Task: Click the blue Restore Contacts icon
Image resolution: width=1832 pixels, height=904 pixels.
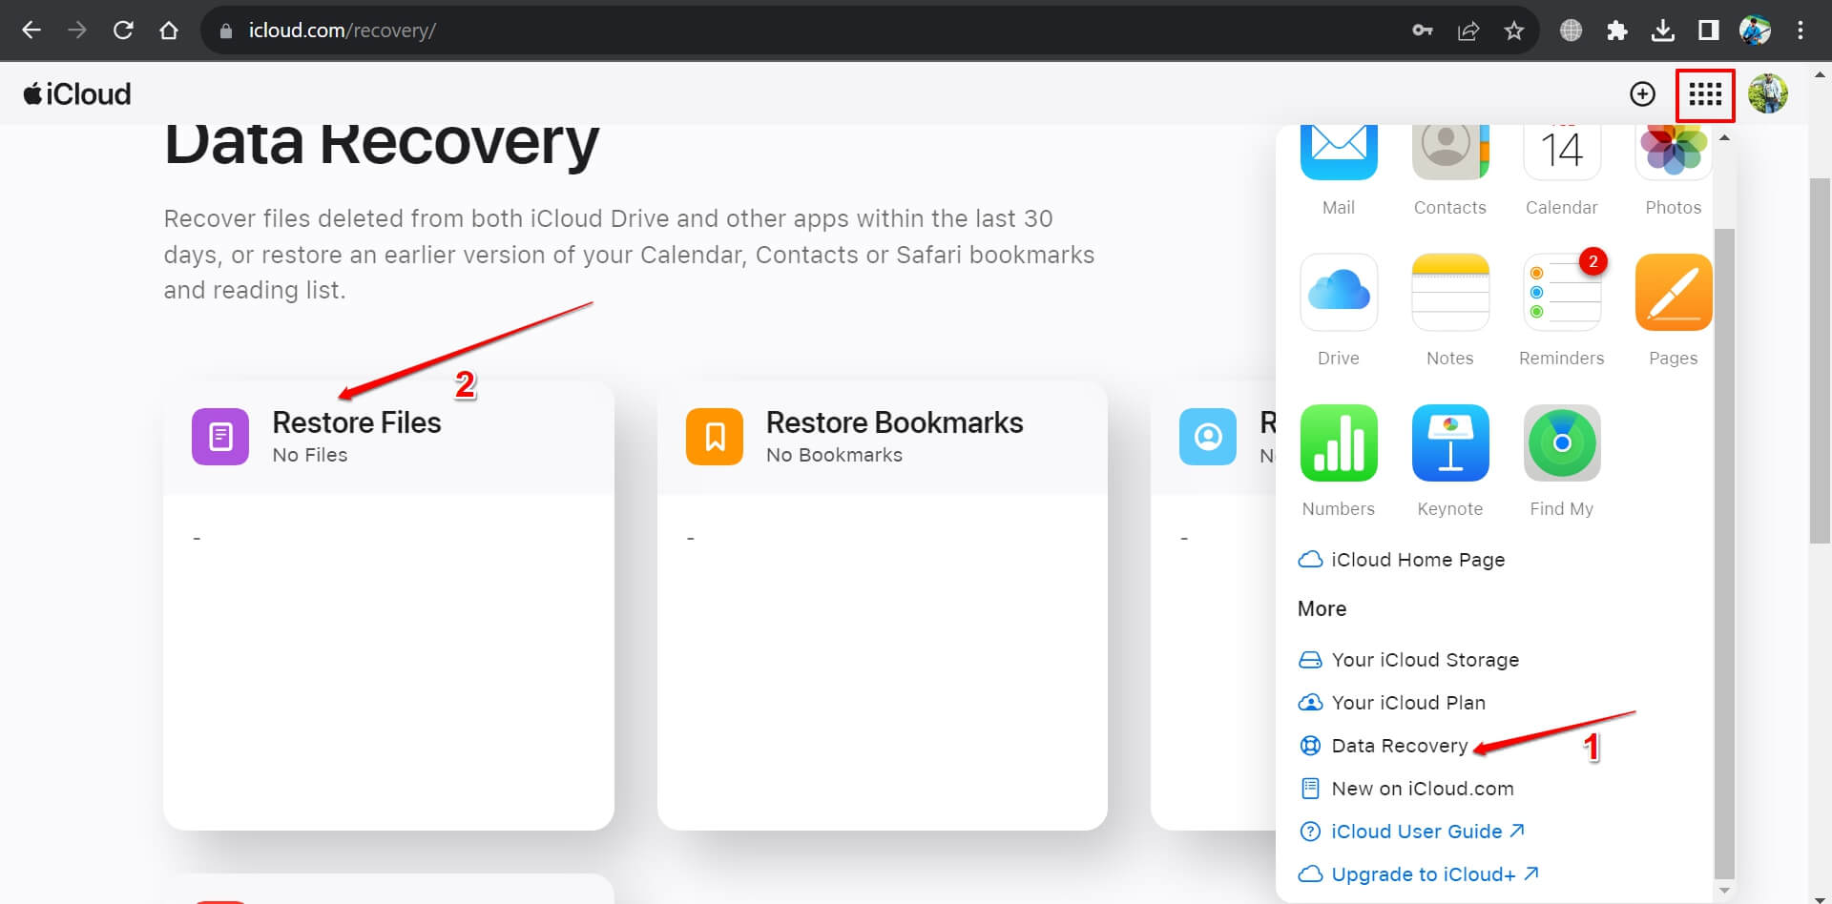Action: coord(1208,437)
